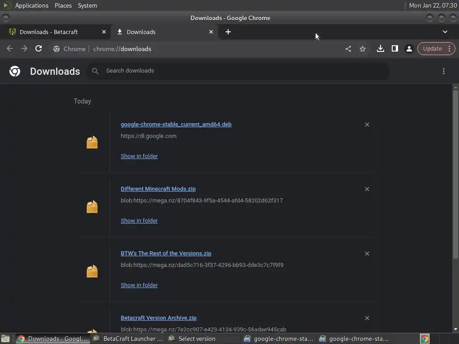
Task: Click the downloads page scrollbar thumb
Action: coord(455,174)
